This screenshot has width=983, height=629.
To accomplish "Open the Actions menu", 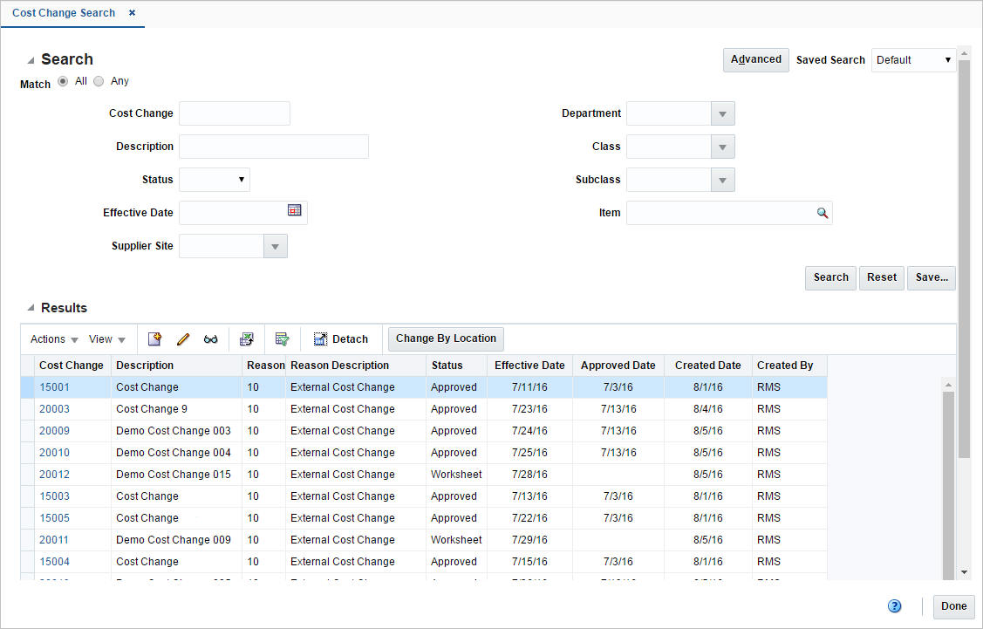I will [52, 338].
